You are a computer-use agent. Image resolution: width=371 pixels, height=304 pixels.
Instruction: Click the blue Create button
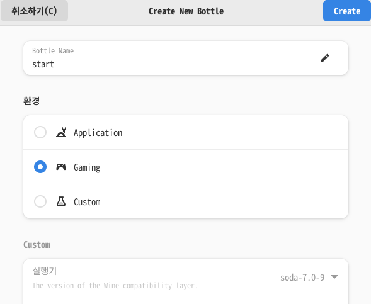point(347,11)
